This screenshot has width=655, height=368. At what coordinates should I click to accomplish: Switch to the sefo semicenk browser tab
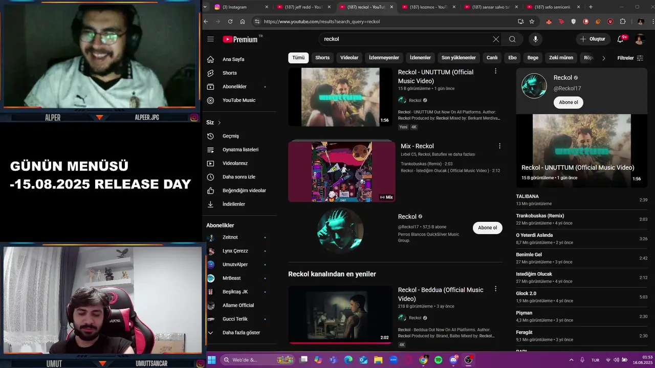553,7
